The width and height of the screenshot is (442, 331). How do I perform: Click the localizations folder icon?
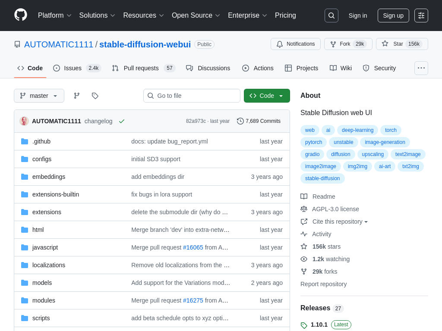coord(25,265)
